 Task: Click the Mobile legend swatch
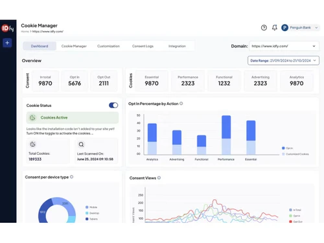(x=87, y=207)
